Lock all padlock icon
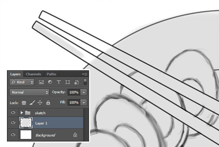The height and width of the screenshot is (147, 219). coord(48,103)
